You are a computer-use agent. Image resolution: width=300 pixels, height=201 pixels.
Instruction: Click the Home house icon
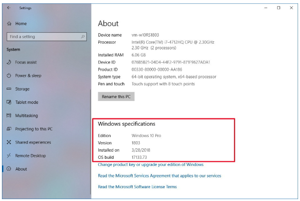[x=9, y=24]
